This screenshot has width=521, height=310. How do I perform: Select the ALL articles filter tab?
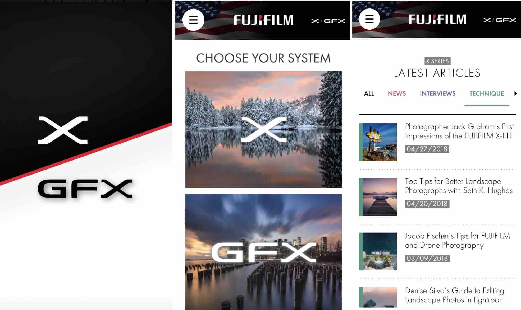pyautogui.click(x=369, y=93)
